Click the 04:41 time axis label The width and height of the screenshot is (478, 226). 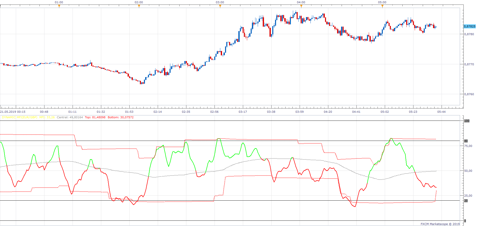click(x=356, y=112)
